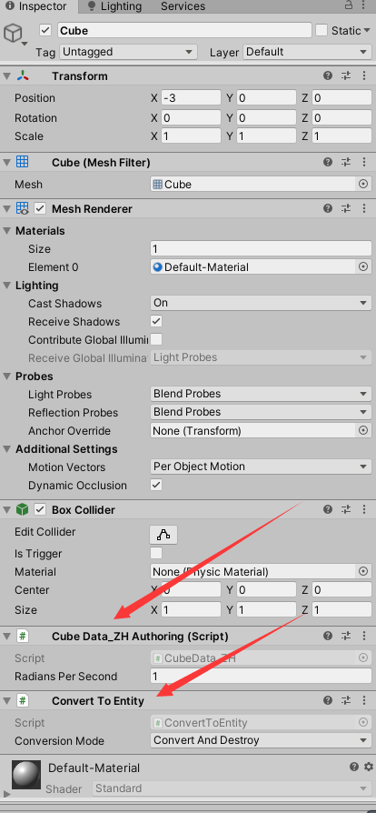Screen dimensions: 376x813
Task: Toggle the Cube active checkbox
Action: click(x=45, y=30)
